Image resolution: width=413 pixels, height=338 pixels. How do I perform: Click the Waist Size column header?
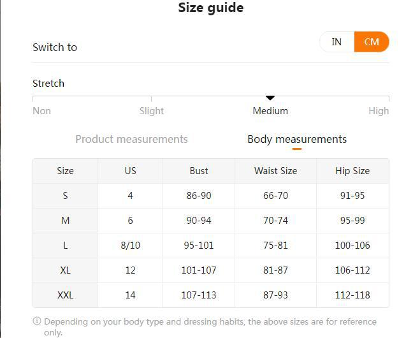(x=275, y=171)
